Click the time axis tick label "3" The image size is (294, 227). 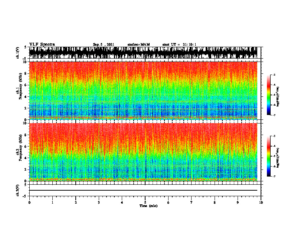tap(99, 203)
